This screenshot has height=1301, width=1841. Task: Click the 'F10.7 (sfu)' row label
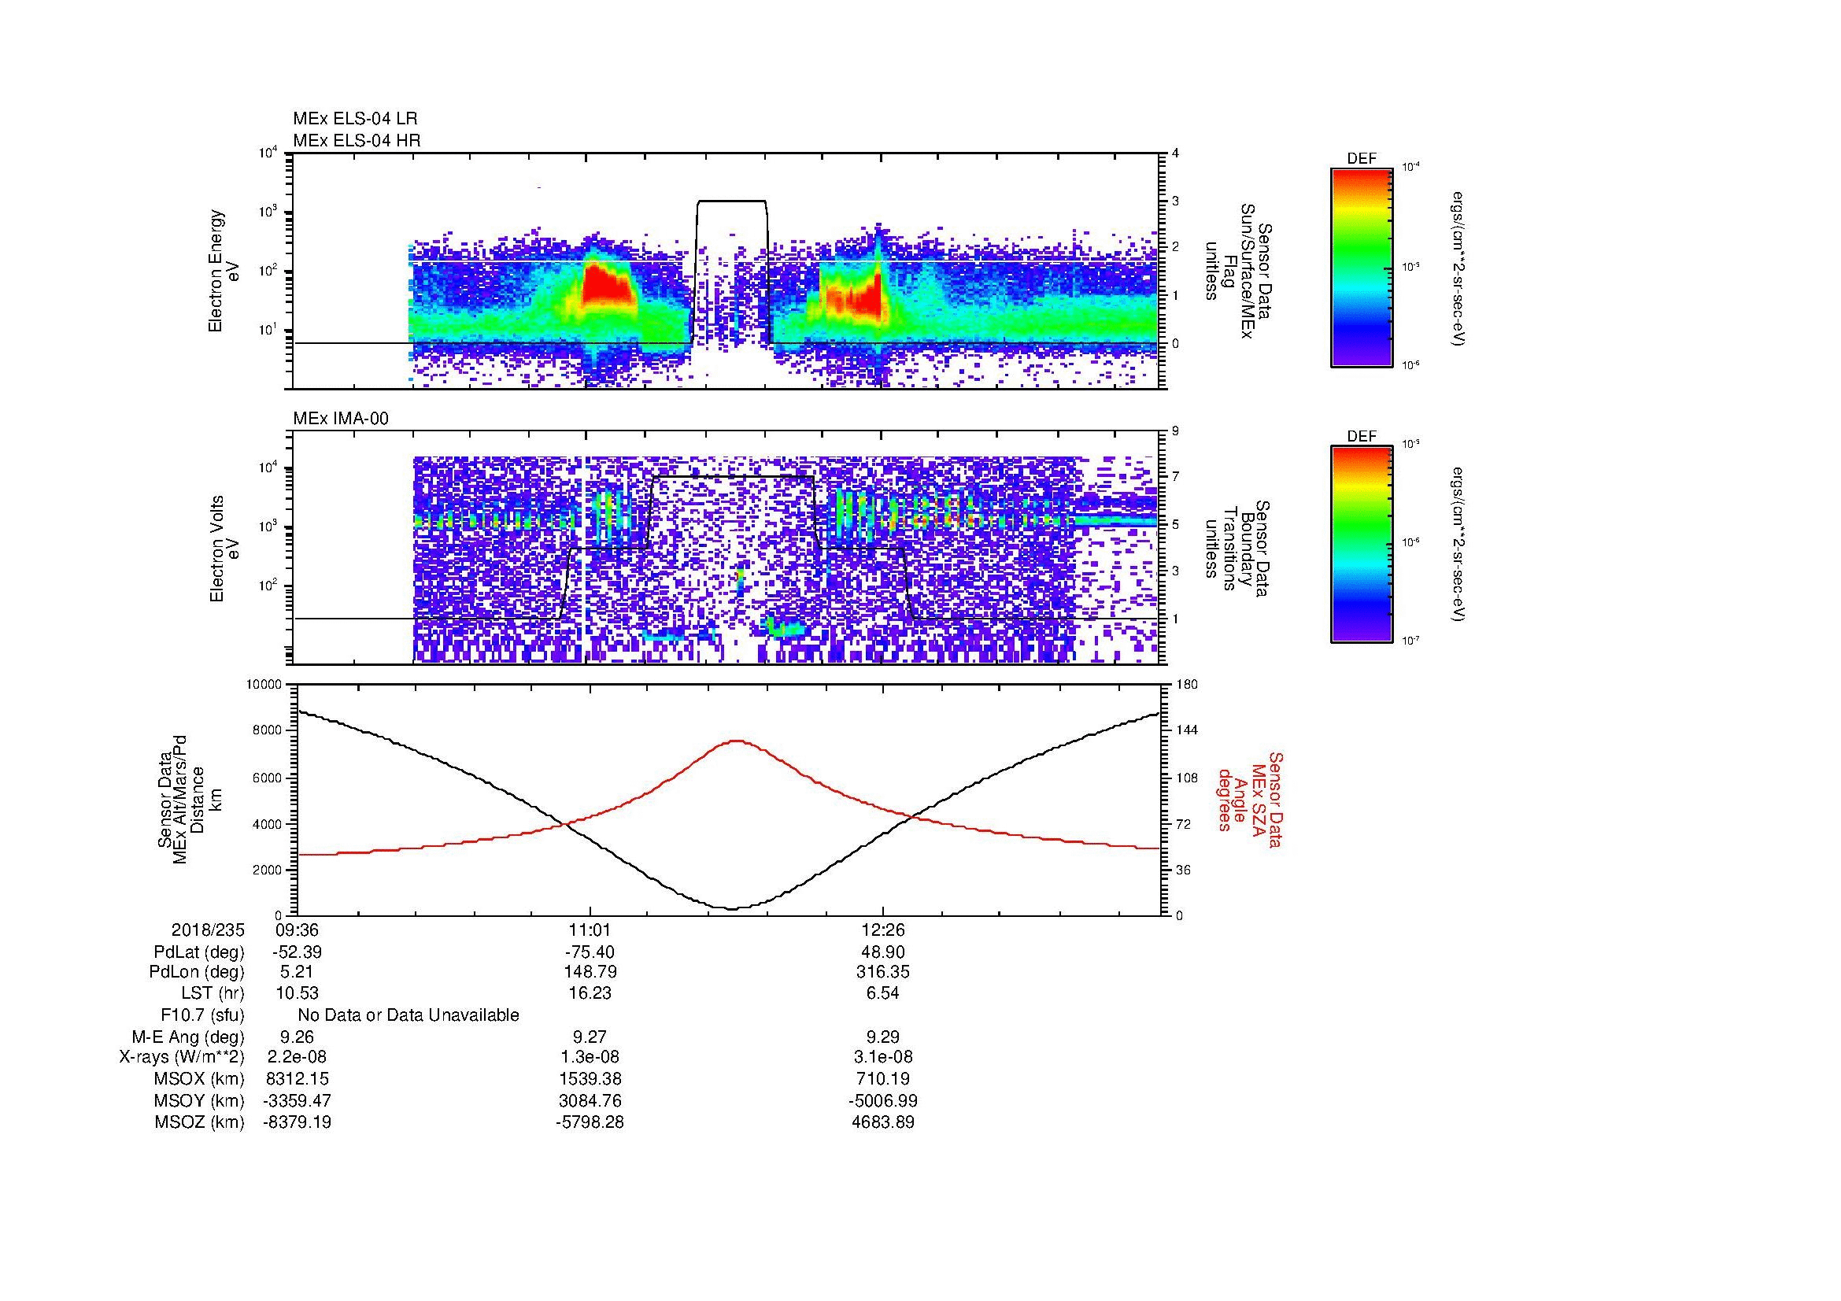pyautogui.click(x=202, y=1015)
